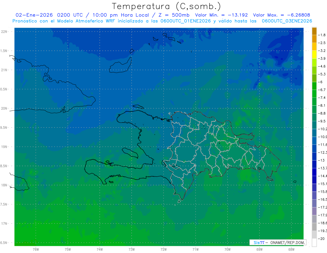The image size is (327, 253).
Task: Click the "-6.7" colorbar value
Action: pyautogui.click(x=322, y=90)
